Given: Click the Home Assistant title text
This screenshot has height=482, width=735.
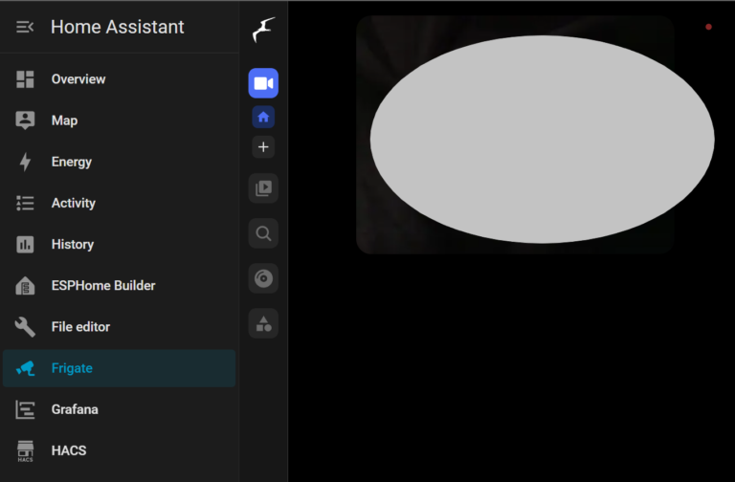Looking at the screenshot, I should [x=117, y=27].
